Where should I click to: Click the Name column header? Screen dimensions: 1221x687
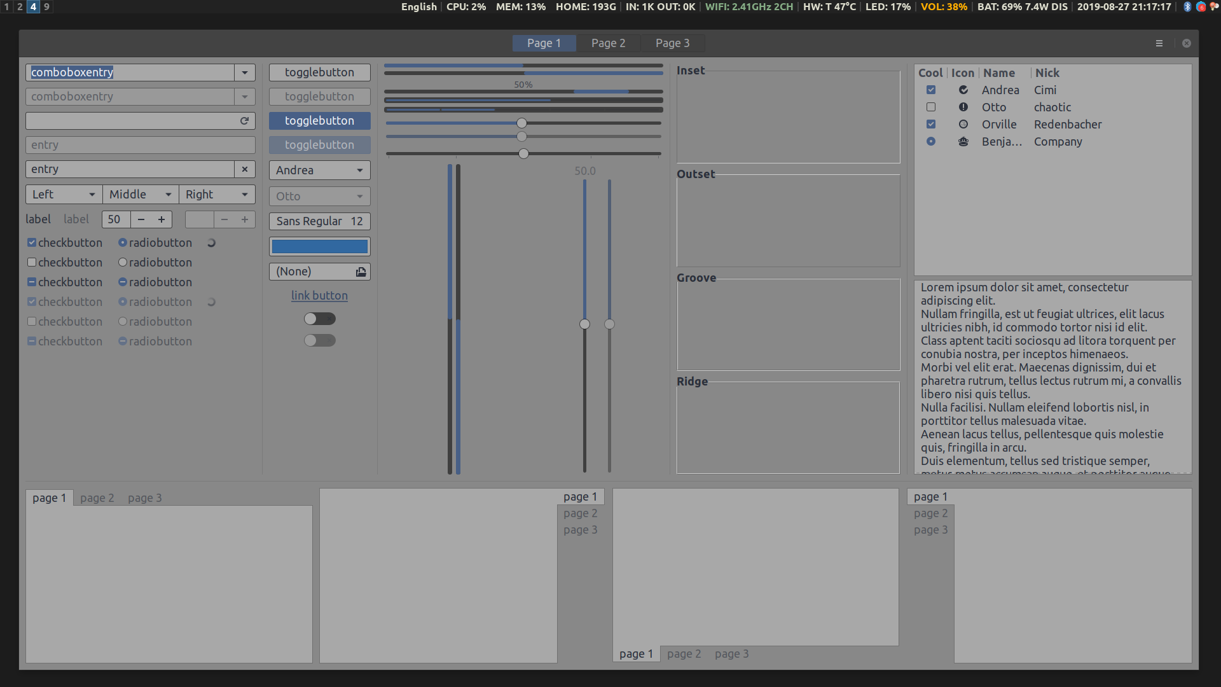[x=999, y=73]
